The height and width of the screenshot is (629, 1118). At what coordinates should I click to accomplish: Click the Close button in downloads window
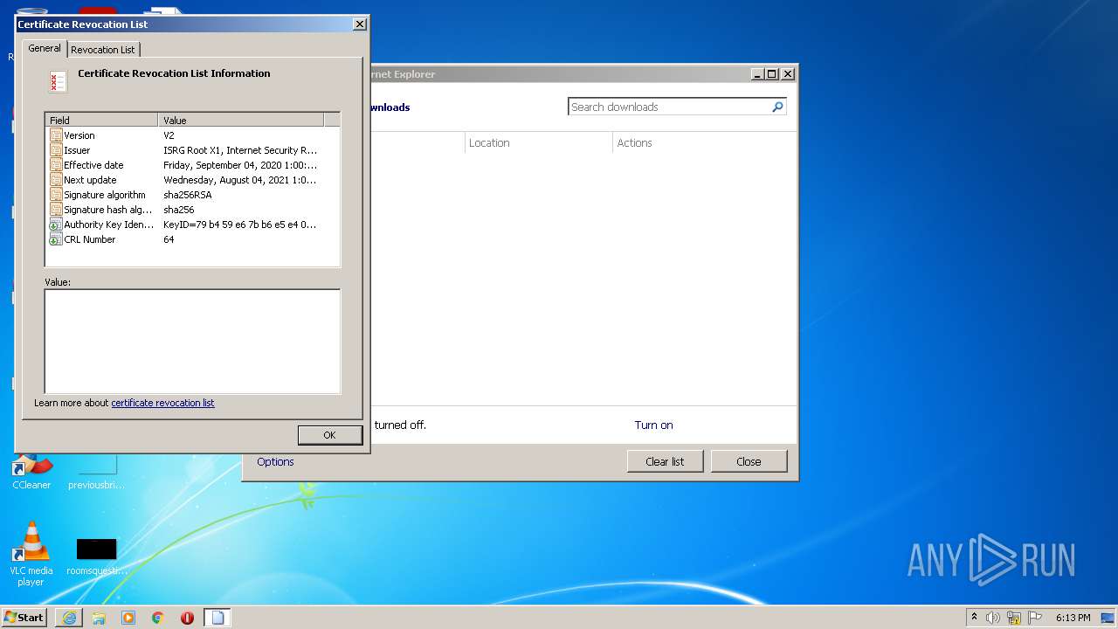749,461
